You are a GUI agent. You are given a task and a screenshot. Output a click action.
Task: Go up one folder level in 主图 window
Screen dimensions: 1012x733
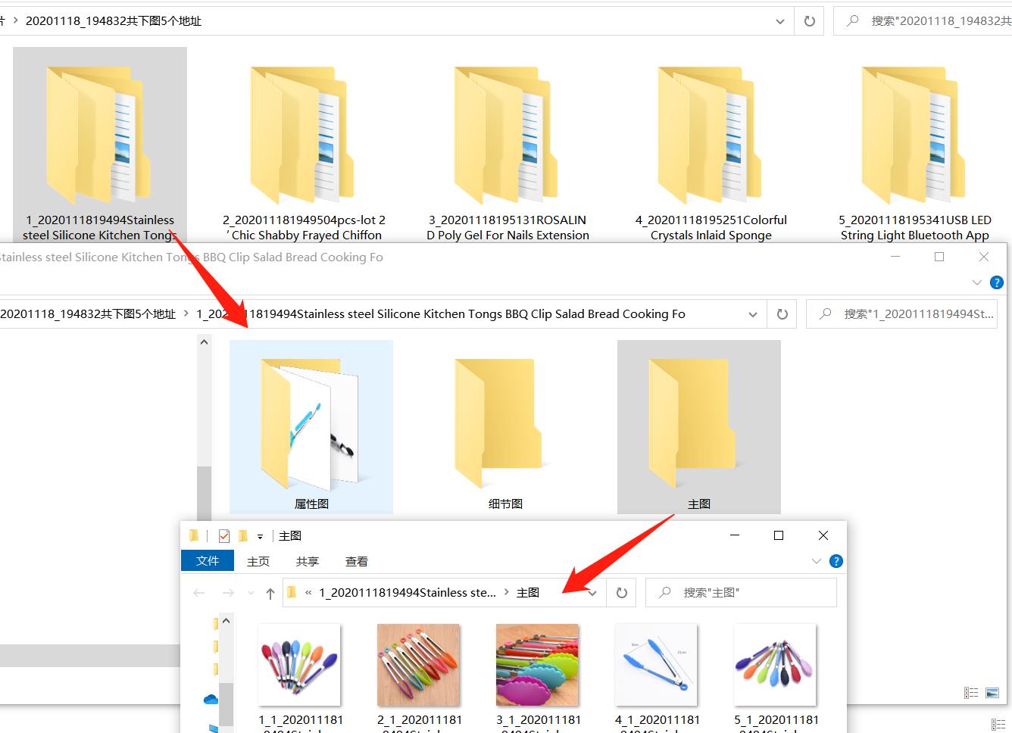pyautogui.click(x=270, y=593)
